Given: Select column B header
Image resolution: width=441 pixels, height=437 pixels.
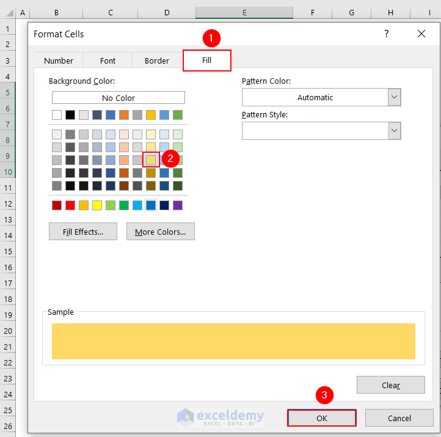Looking at the screenshot, I should click(56, 12).
